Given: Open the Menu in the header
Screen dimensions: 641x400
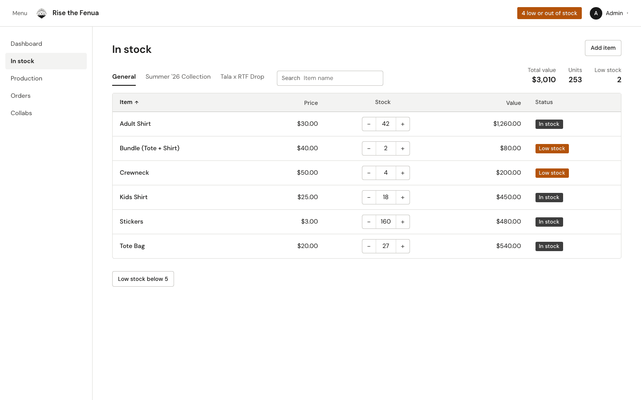Looking at the screenshot, I should click(x=20, y=13).
